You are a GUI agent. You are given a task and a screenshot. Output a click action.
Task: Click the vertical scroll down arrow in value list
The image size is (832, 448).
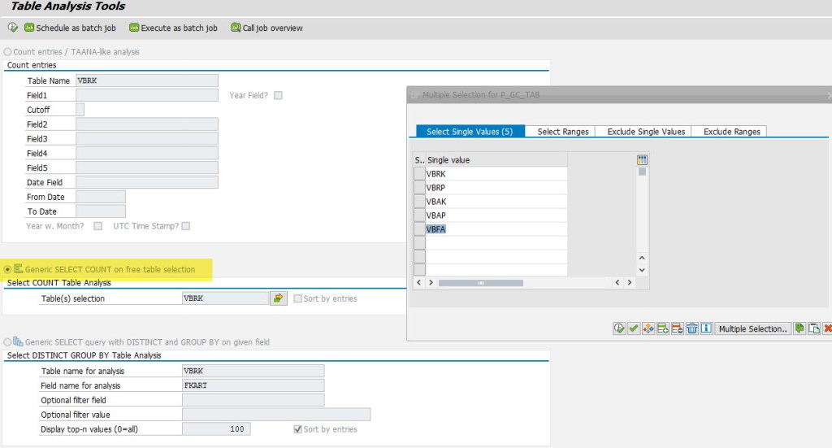click(642, 270)
